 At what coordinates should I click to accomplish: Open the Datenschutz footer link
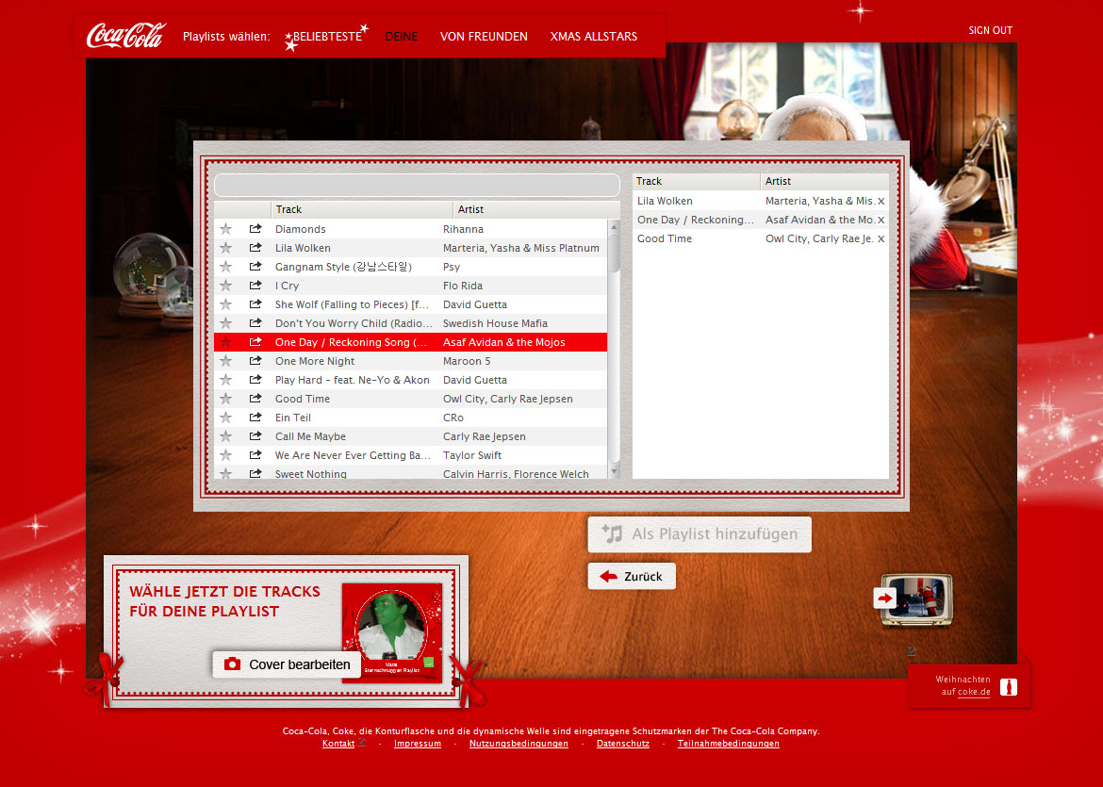coord(622,744)
